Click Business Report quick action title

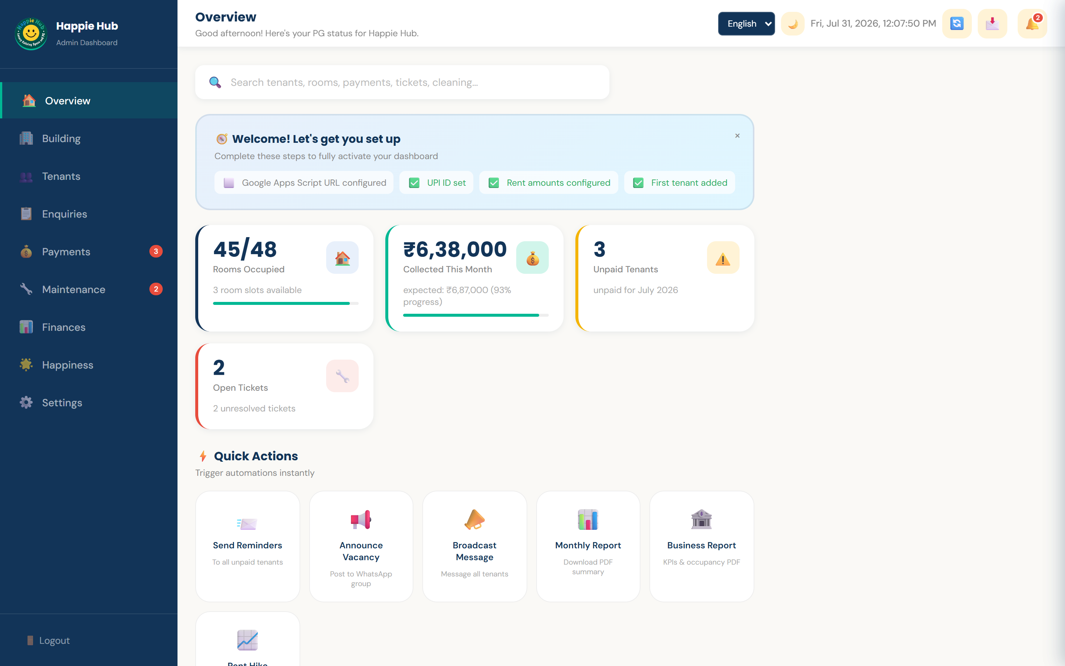tap(701, 545)
